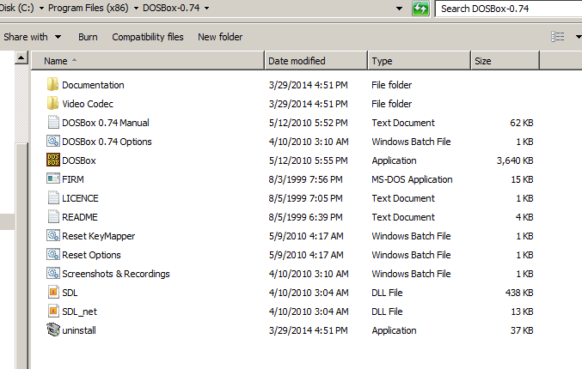Click the 8/3/1999 7:56 PM date cell
The width and height of the screenshot is (582, 369).
(305, 179)
